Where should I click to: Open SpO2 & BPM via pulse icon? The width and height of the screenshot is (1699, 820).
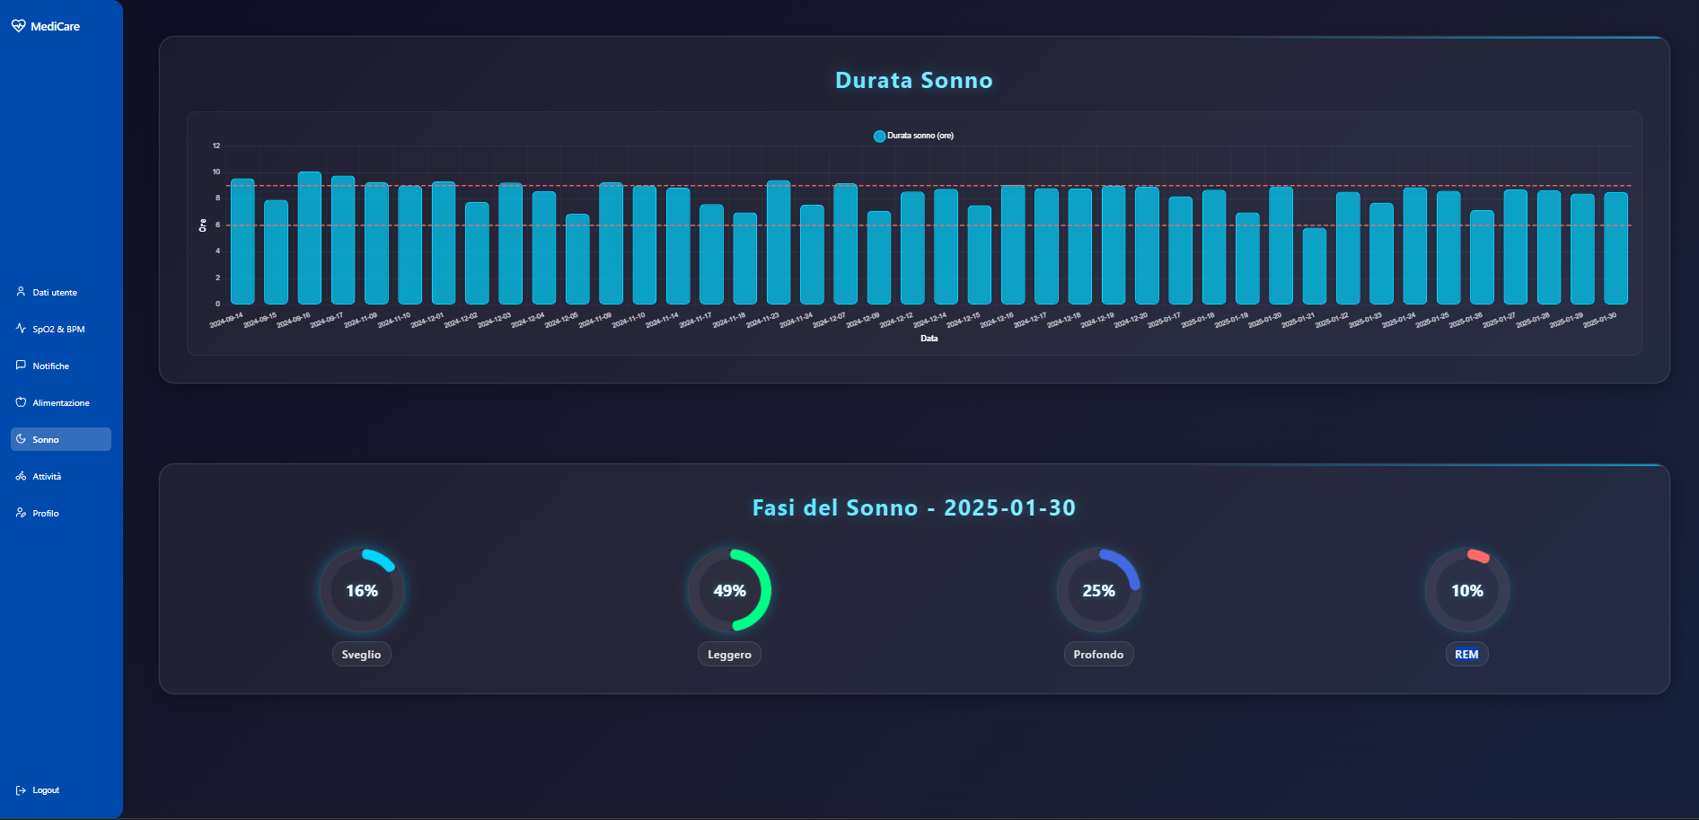pyautogui.click(x=21, y=329)
